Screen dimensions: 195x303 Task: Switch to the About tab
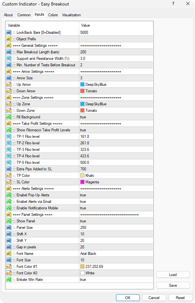pyautogui.click(x=8, y=15)
